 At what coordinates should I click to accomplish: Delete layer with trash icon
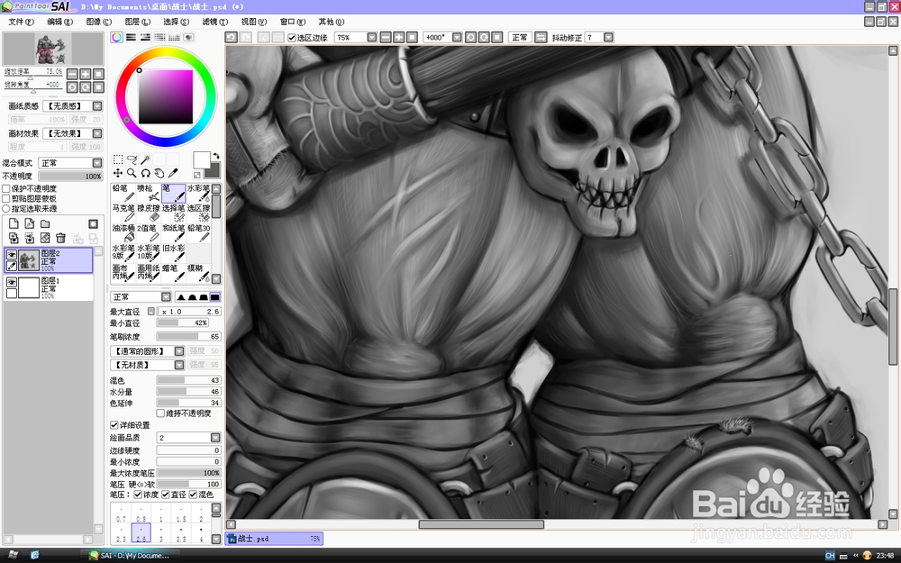tap(60, 238)
